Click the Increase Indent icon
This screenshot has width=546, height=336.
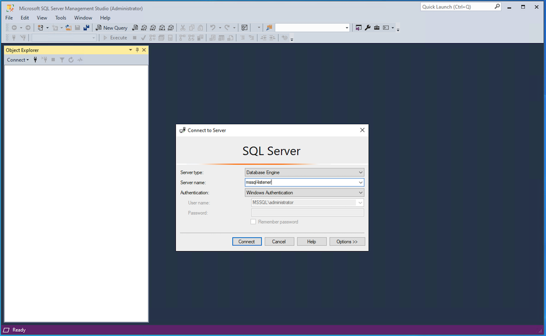[x=272, y=37]
